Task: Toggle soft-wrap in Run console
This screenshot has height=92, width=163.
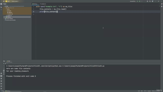Action: [x=4, y=69]
